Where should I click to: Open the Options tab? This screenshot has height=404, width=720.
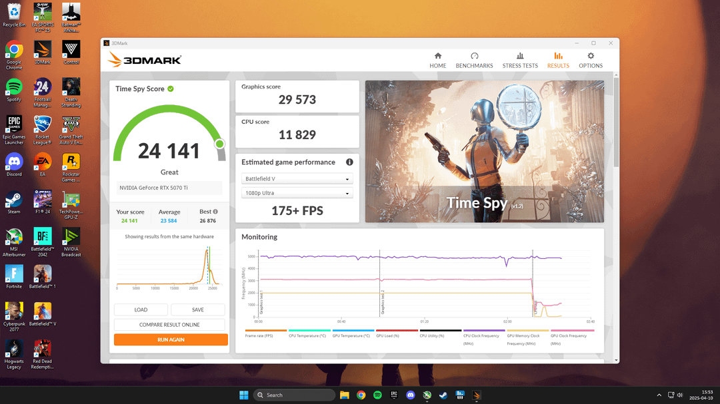[591, 60]
